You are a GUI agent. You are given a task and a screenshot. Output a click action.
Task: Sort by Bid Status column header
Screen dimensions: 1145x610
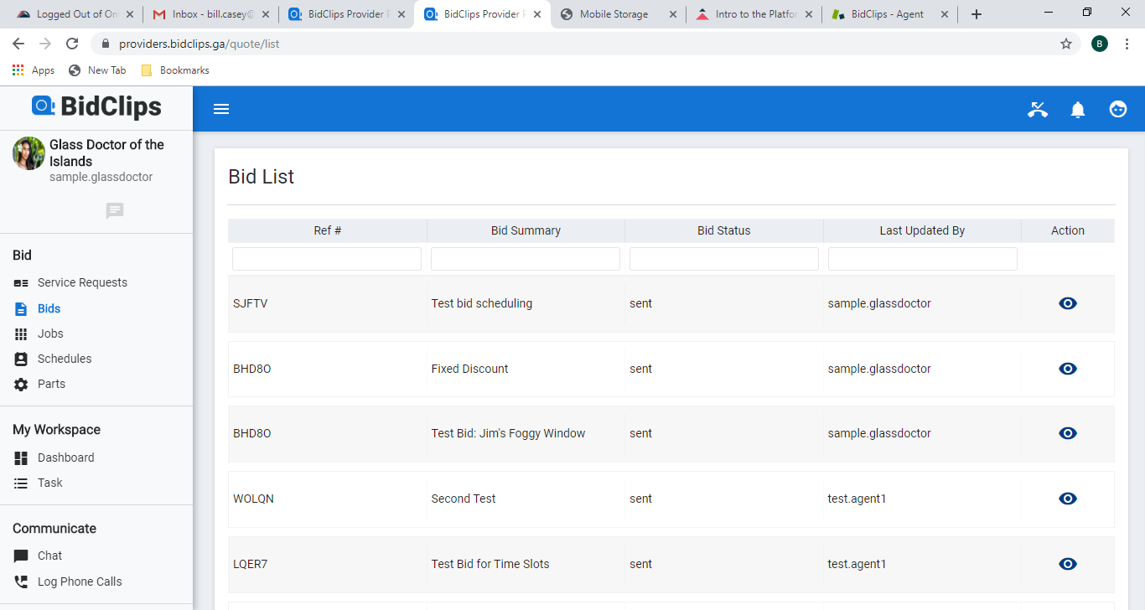pyautogui.click(x=724, y=230)
